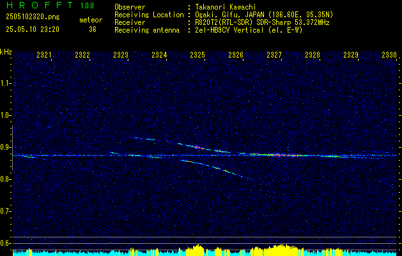Click the 0.8 kHz frequency label
Image resolution: width=402 pixels, height=256 pixels.
tap(5, 179)
